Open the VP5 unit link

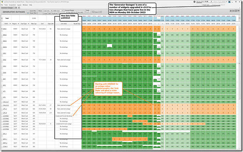pos(4,91)
